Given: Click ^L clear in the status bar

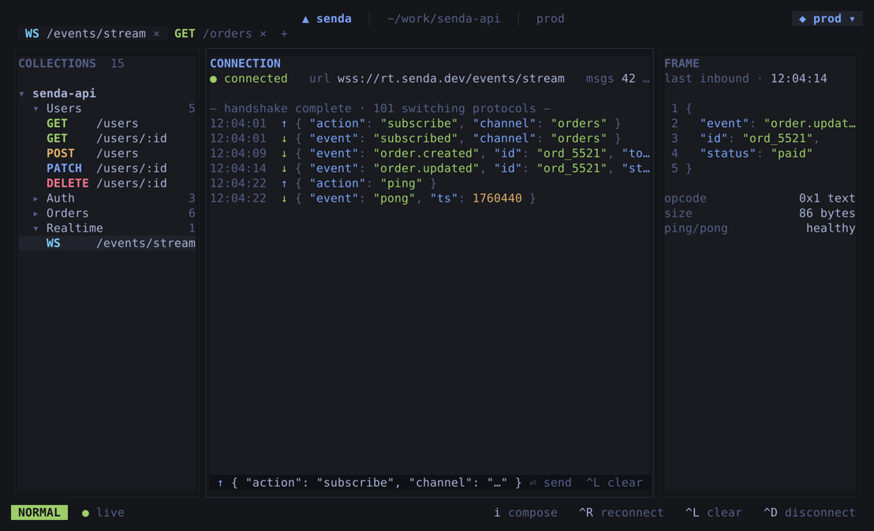Looking at the screenshot, I should click(713, 513).
